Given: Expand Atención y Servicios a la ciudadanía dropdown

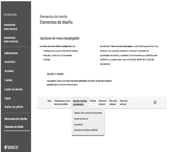Looking at the screenshot, I should (80, 102).
